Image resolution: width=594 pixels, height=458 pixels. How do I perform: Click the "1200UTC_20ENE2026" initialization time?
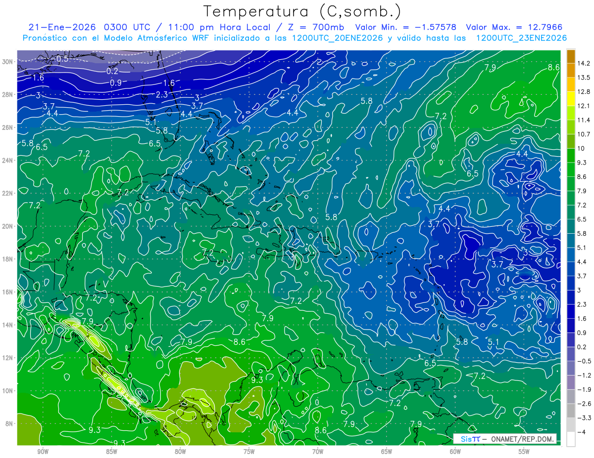[x=338, y=38]
